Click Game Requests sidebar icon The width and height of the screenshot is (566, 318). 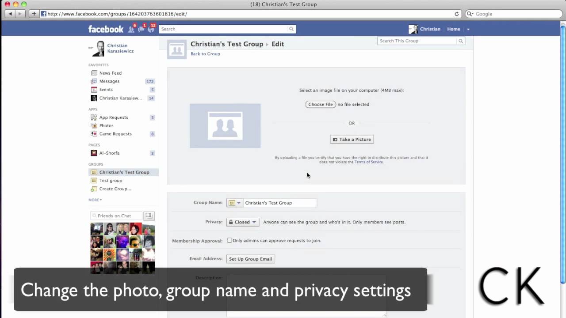pos(94,134)
